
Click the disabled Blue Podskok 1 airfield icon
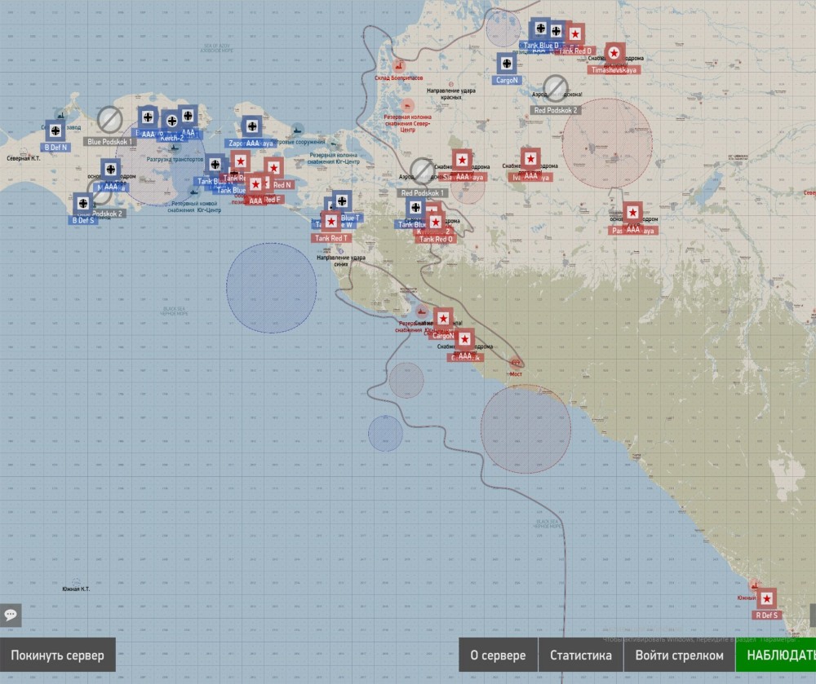click(110, 120)
